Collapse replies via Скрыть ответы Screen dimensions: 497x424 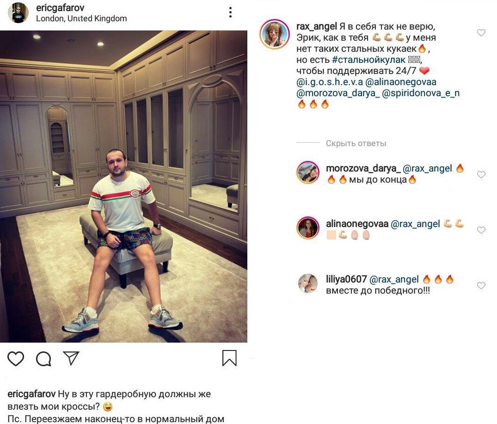(x=356, y=143)
